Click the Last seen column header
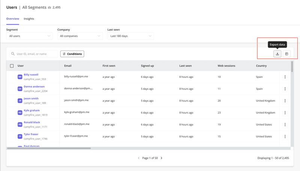300x171 pixels. 185,65
